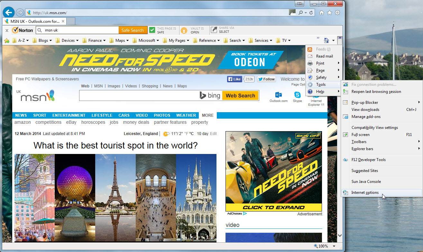
Task: Click the horoscopes link
Action: (93, 122)
